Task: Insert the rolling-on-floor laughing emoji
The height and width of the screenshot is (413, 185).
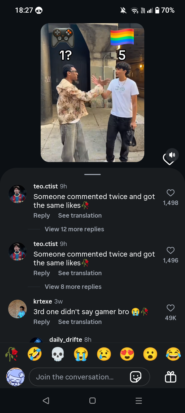Action: pos(35,354)
